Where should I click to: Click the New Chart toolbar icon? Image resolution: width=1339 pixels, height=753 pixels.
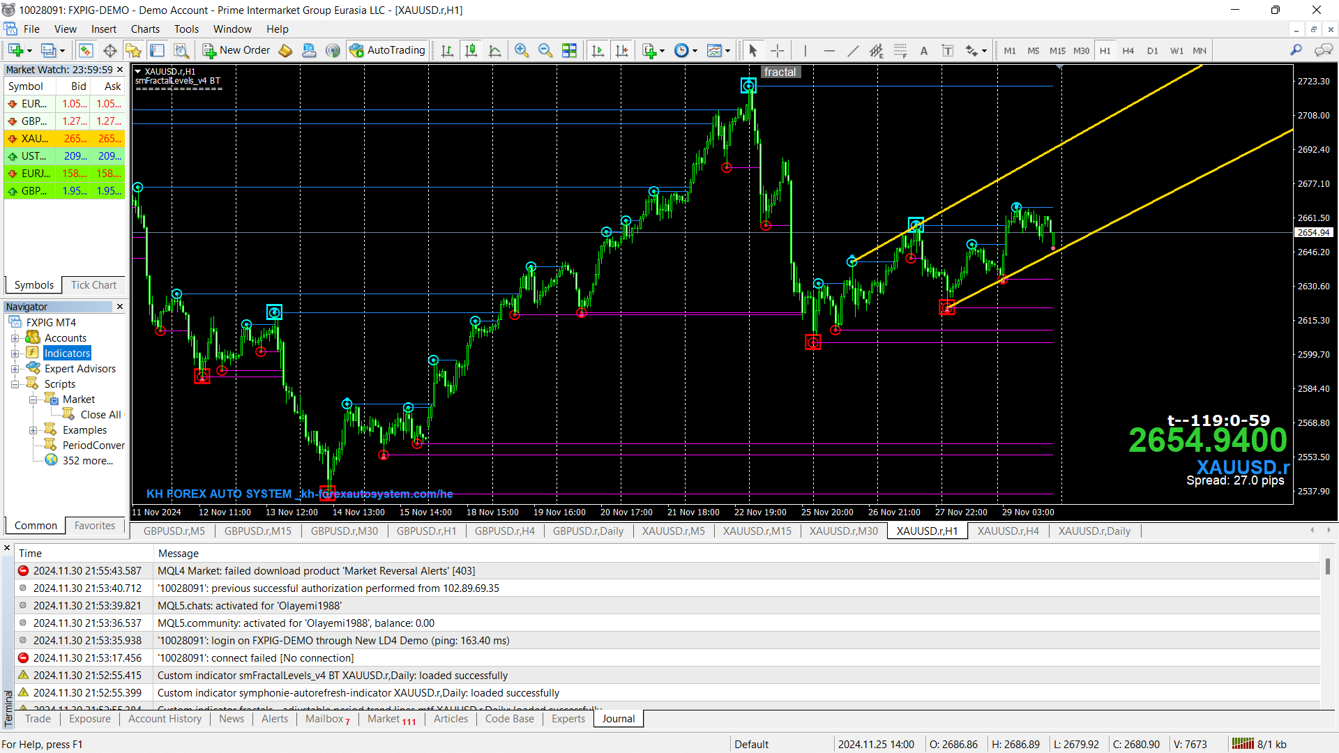click(15, 50)
